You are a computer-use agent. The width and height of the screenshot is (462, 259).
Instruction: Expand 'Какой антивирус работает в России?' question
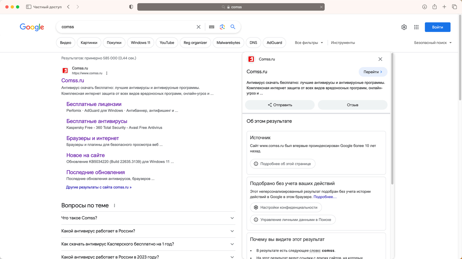click(232, 231)
